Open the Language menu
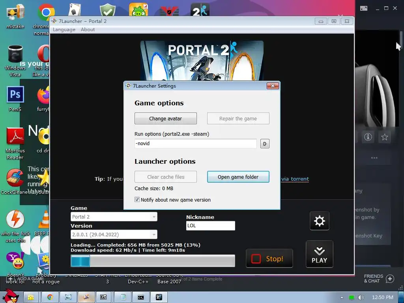The height and width of the screenshot is (303, 404). [x=64, y=30]
